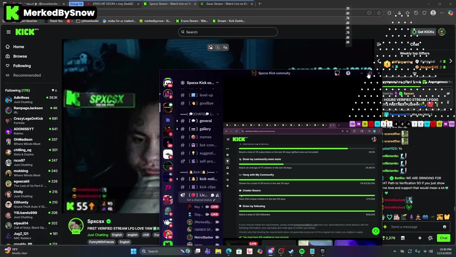Switch to FREE MF DOOM x Joey Bada$$ tab

113,4
